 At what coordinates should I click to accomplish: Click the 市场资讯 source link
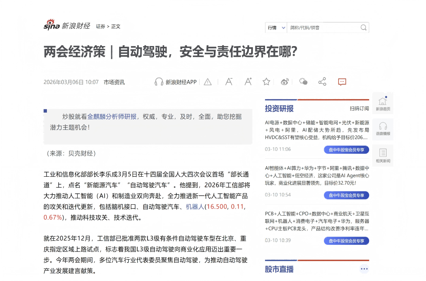114,82
